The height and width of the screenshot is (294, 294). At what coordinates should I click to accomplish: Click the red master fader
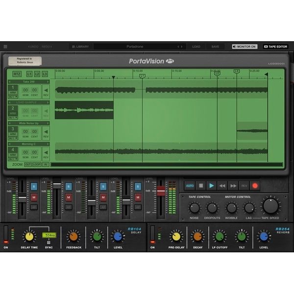[x=161, y=191]
